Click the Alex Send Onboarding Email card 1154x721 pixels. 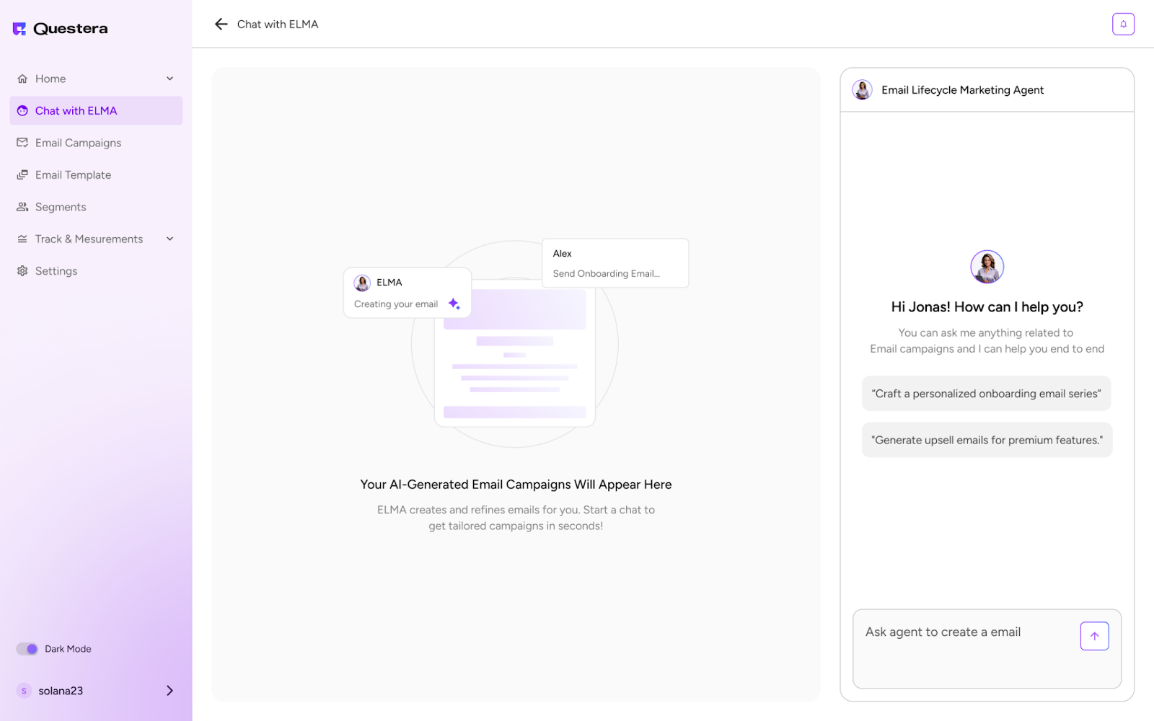click(615, 263)
